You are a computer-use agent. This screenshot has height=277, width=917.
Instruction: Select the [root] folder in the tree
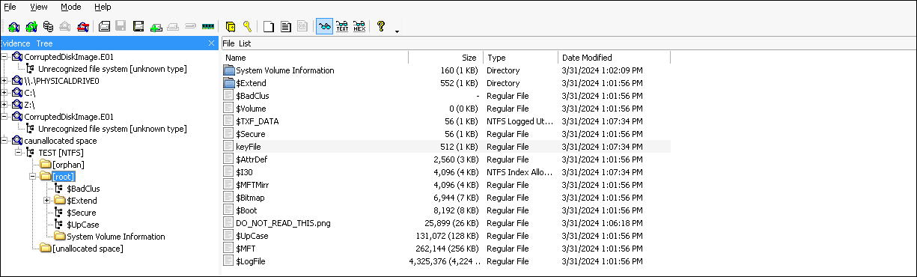tap(64, 177)
